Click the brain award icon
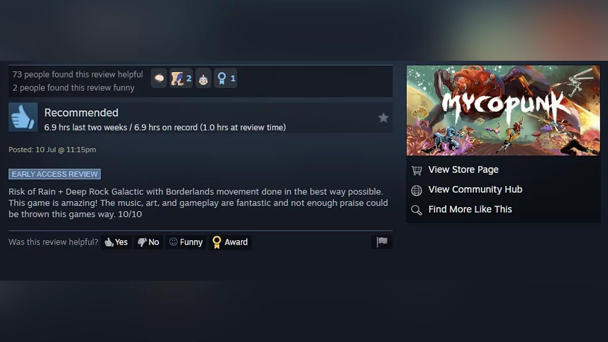This screenshot has height=342, width=608. coord(159,79)
